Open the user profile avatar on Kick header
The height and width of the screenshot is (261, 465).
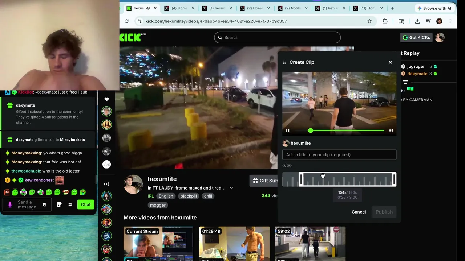(x=440, y=37)
